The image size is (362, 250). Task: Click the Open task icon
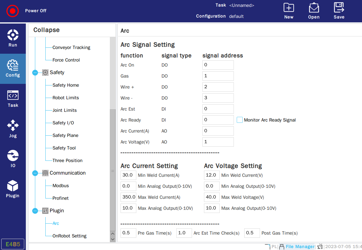[x=314, y=11]
